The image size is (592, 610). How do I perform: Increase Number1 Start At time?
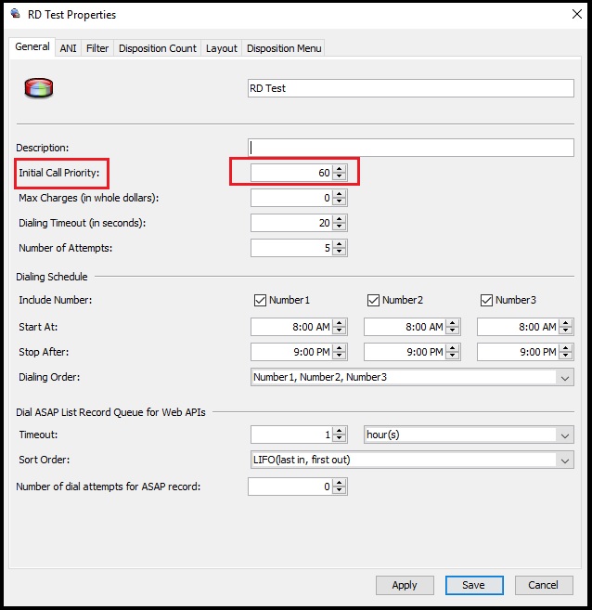point(340,323)
